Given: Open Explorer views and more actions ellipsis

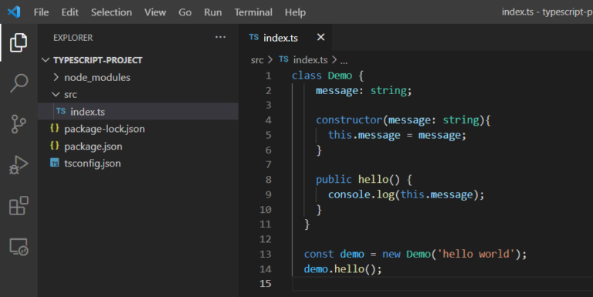Looking at the screenshot, I should 220,37.
